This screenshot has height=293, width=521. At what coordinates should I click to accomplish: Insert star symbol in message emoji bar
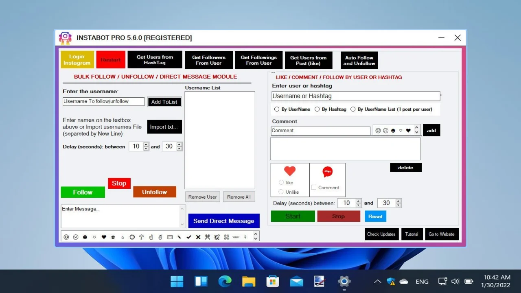pyautogui.click(x=123, y=237)
